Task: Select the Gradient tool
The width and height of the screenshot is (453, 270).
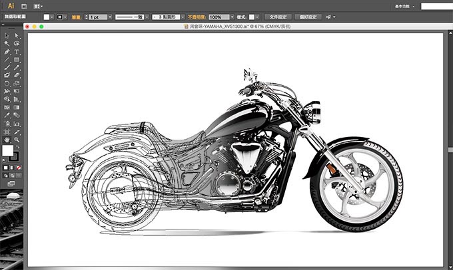Action: pyautogui.click(x=17, y=107)
